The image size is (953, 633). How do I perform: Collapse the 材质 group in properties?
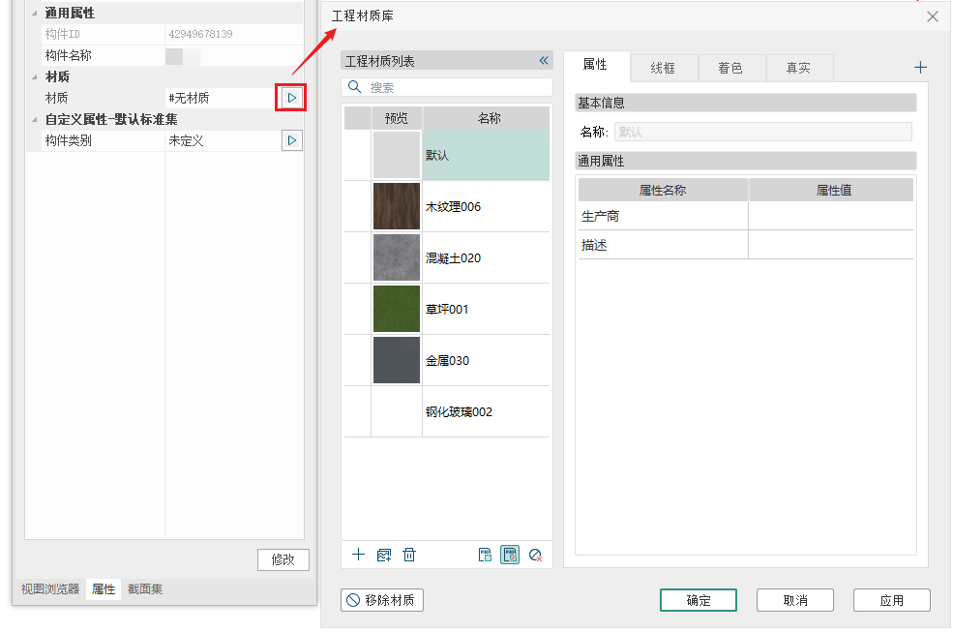(x=35, y=76)
